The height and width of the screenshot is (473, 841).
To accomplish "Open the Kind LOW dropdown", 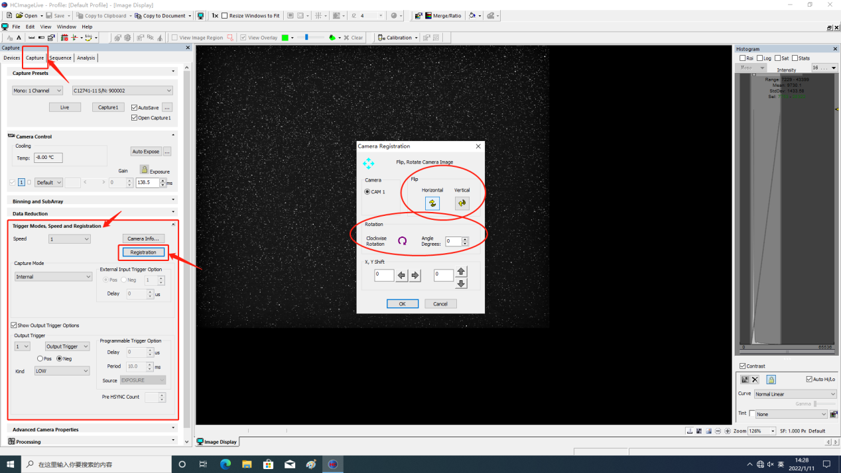I will click(62, 371).
